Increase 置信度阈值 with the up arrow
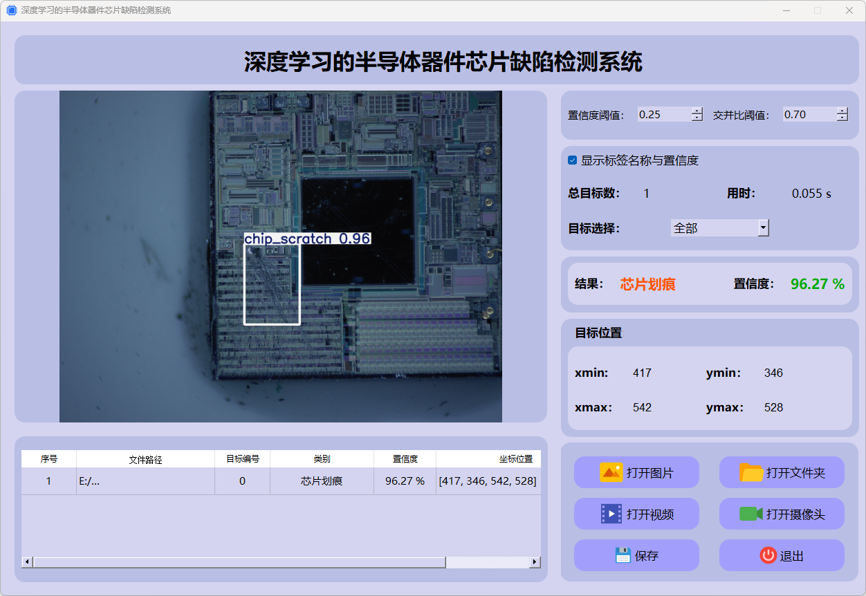This screenshot has height=596, width=866. coord(697,111)
